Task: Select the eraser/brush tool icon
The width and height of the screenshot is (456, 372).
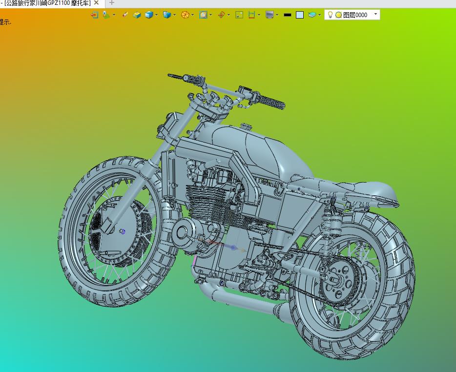Action: (125, 15)
